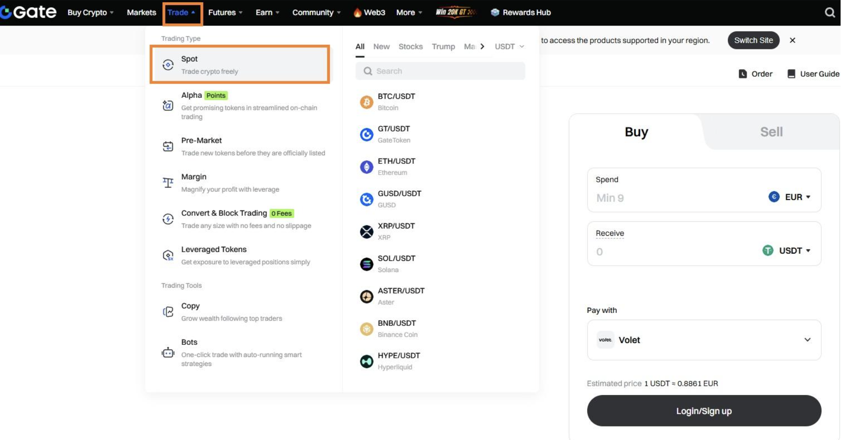Click the Alpha trading icon
The width and height of the screenshot is (841, 440).
pos(168,106)
